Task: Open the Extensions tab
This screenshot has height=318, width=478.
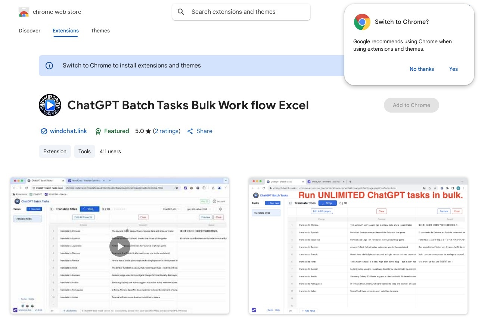Action: pyautogui.click(x=66, y=31)
